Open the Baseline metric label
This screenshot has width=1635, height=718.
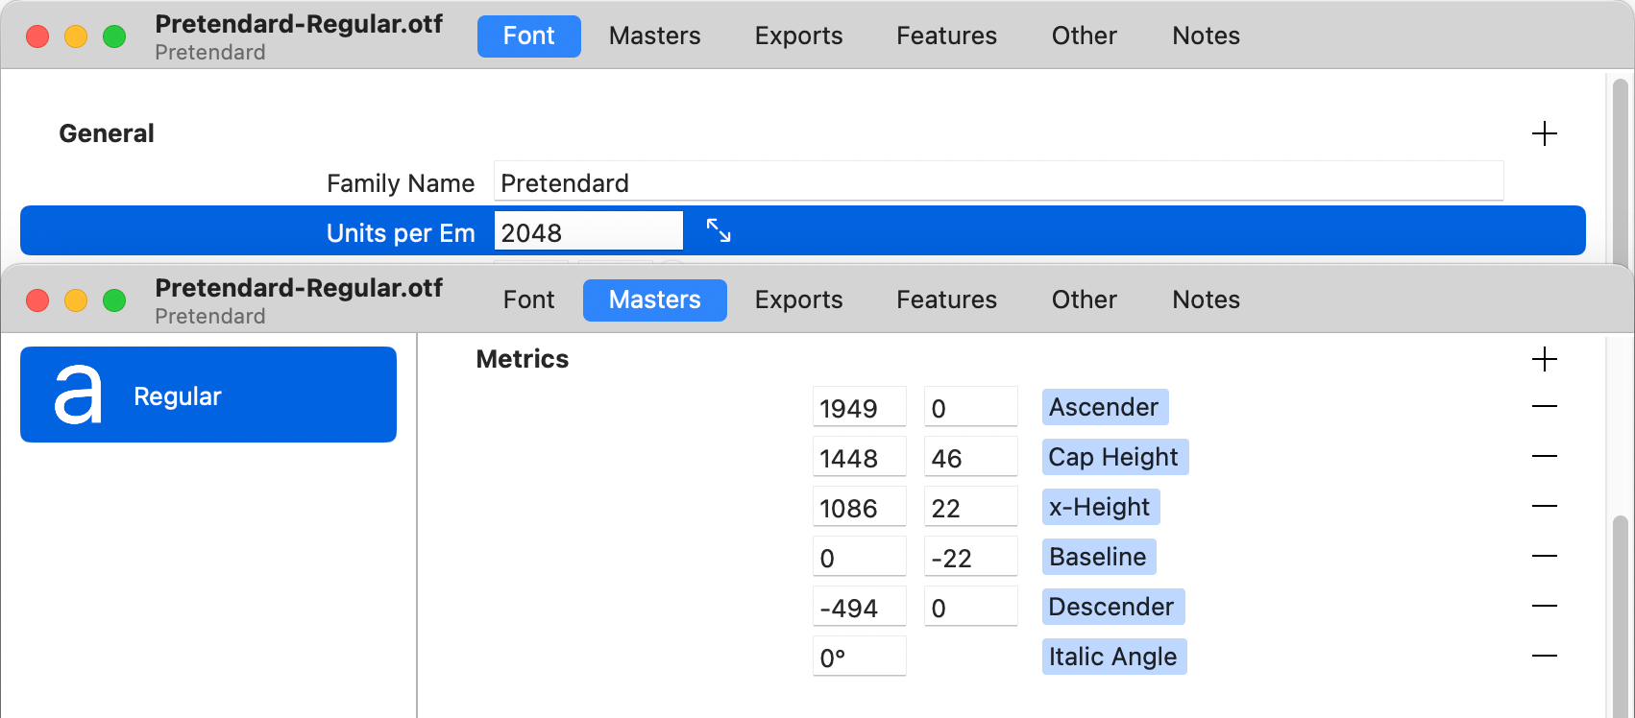pyautogui.click(x=1099, y=557)
